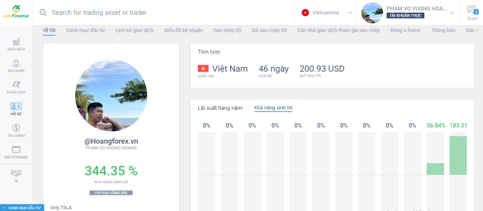Click the search magnifier icon
This screenshot has width=483, height=211.
click(x=43, y=13)
